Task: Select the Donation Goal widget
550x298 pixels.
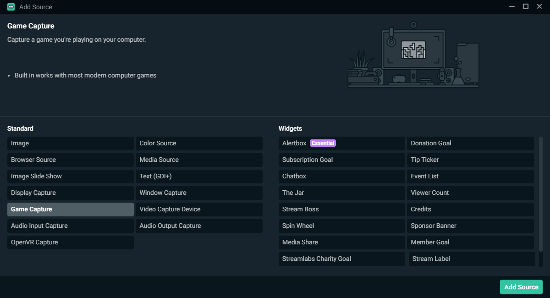Action: tap(470, 143)
